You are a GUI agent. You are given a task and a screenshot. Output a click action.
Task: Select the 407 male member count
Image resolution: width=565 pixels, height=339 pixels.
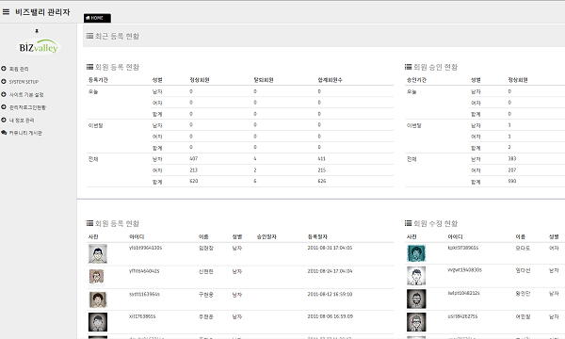(193, 159)
